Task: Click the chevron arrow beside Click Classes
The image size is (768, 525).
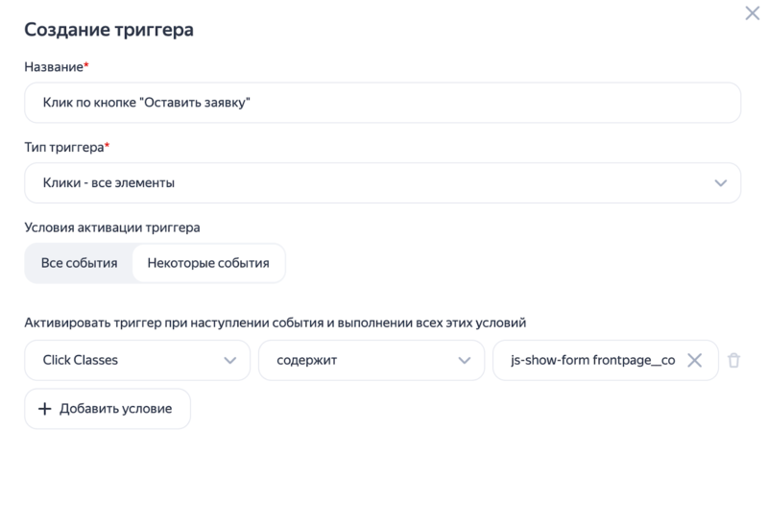Action: pos(230,361)
